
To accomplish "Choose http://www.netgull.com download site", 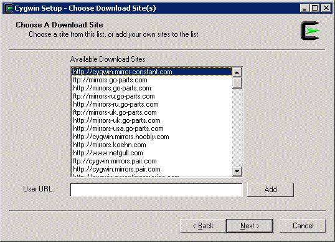I will pos(152,153).
